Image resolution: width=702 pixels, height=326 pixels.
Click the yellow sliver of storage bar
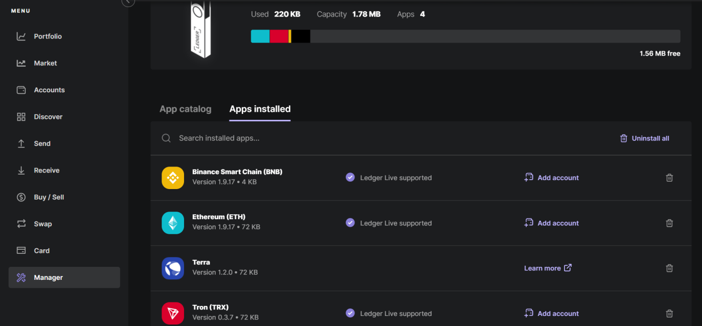pos(290,36)
